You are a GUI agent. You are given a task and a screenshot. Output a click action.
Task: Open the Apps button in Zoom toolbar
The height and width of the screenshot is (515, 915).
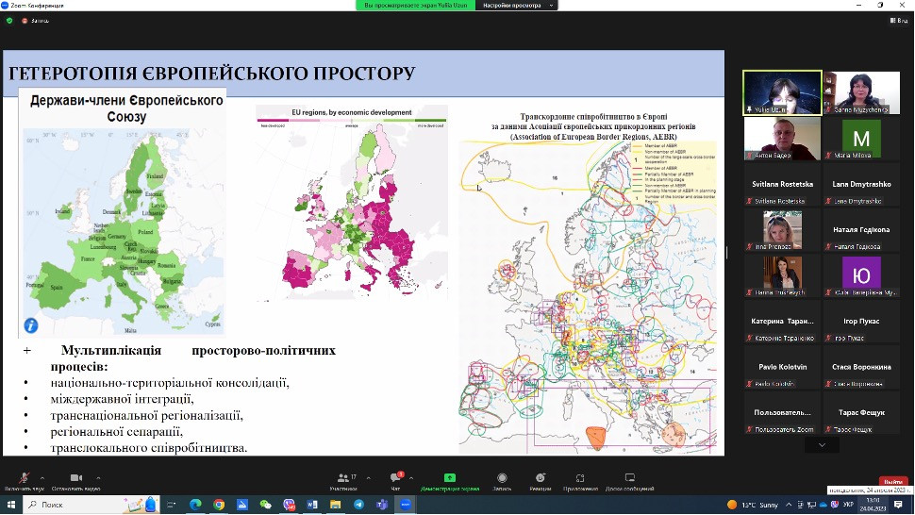580,479
